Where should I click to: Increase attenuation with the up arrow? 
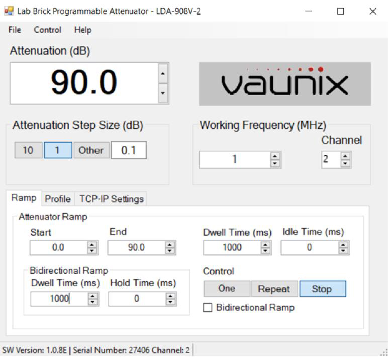[x=163, y=73]
